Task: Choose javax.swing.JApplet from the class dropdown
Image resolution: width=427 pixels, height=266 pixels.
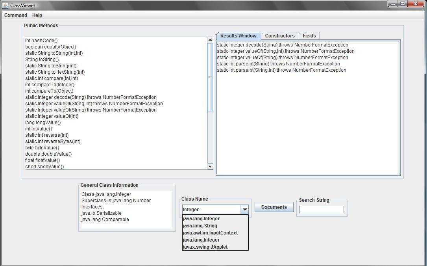Action: coord(205,247)
